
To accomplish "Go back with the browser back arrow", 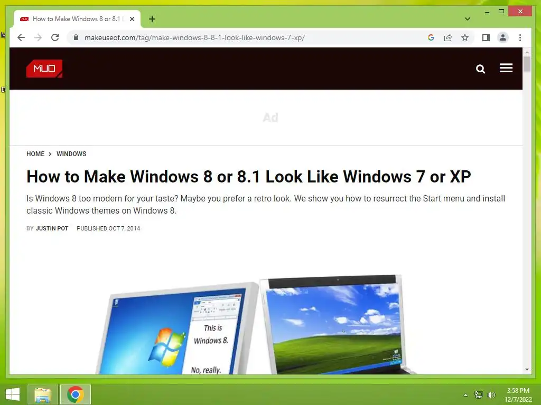I will 21,37.
